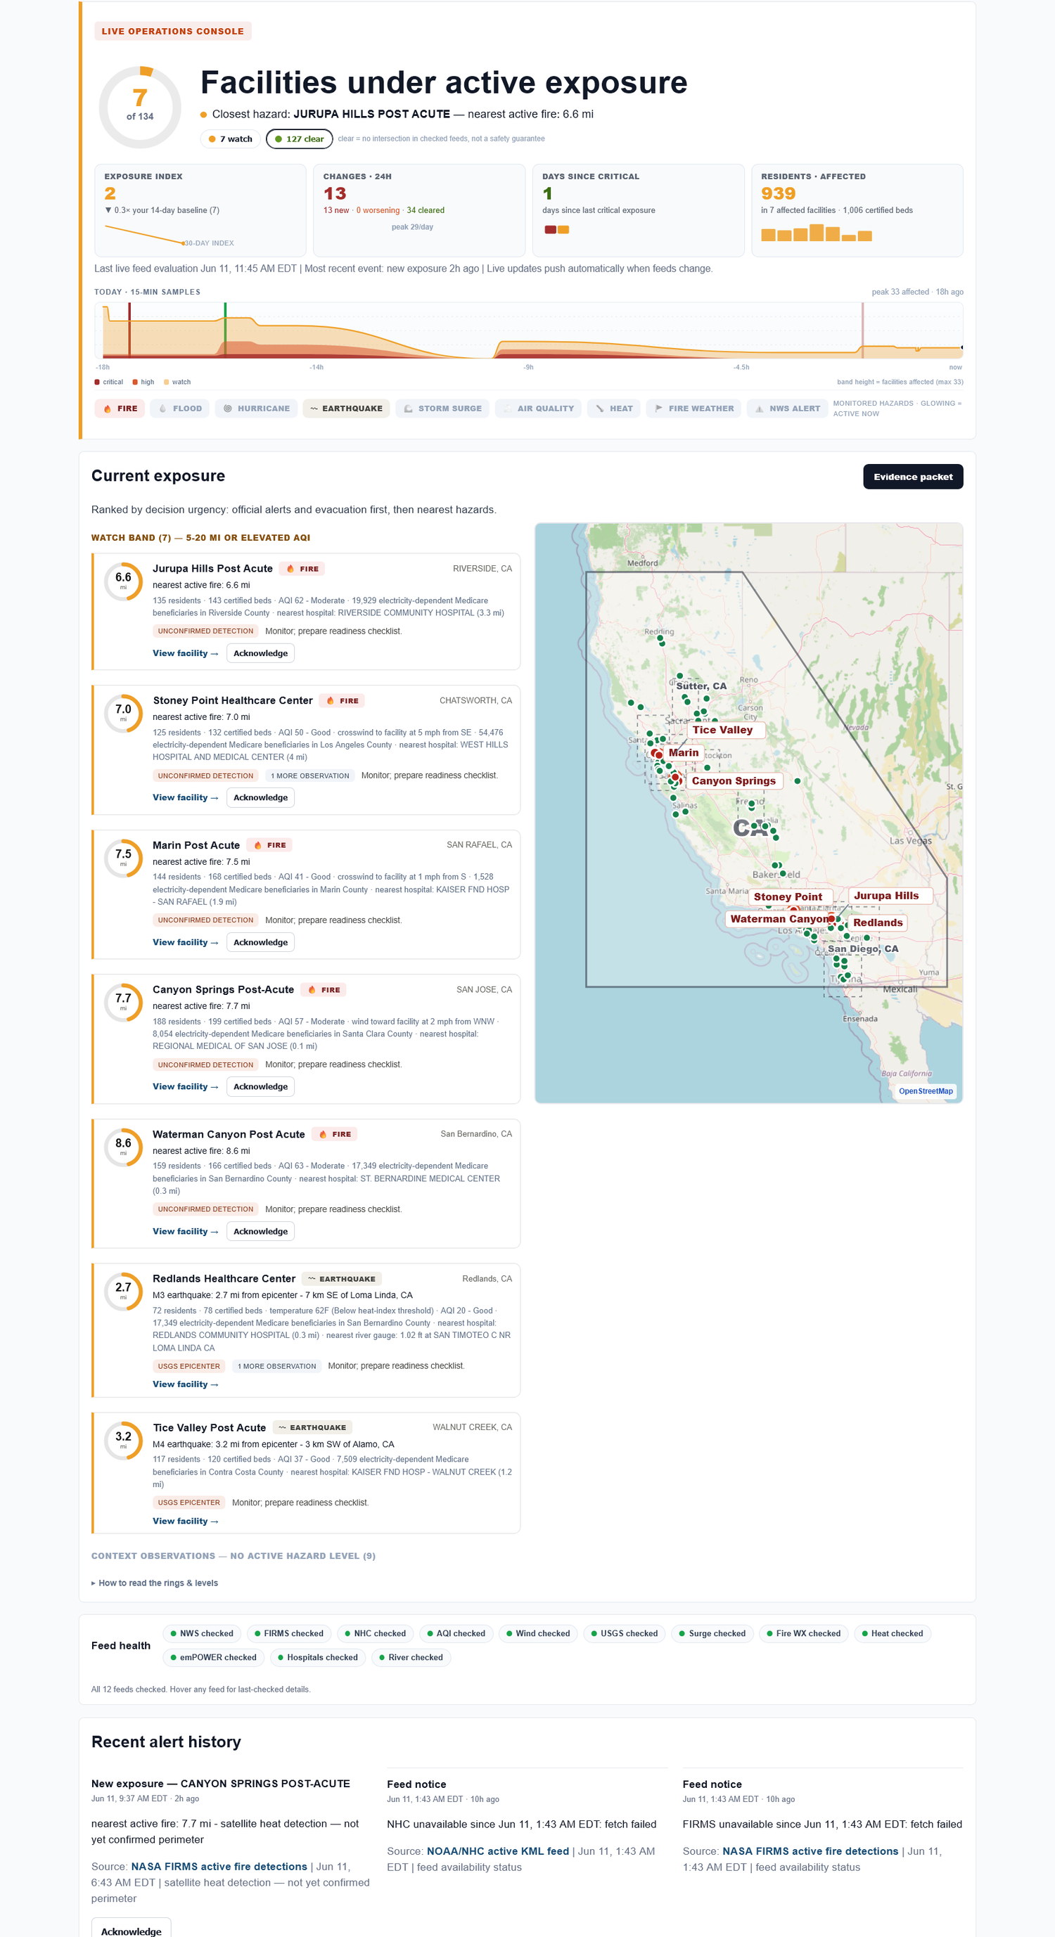
Task: Open the OpenStreetMap attribution link
Action: pyautogui.click(x=926, y=1091)
